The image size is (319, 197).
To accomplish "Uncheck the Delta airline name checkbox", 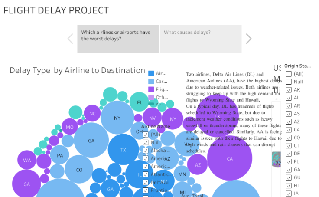I will pyautogui.click(x=146, y=183).
